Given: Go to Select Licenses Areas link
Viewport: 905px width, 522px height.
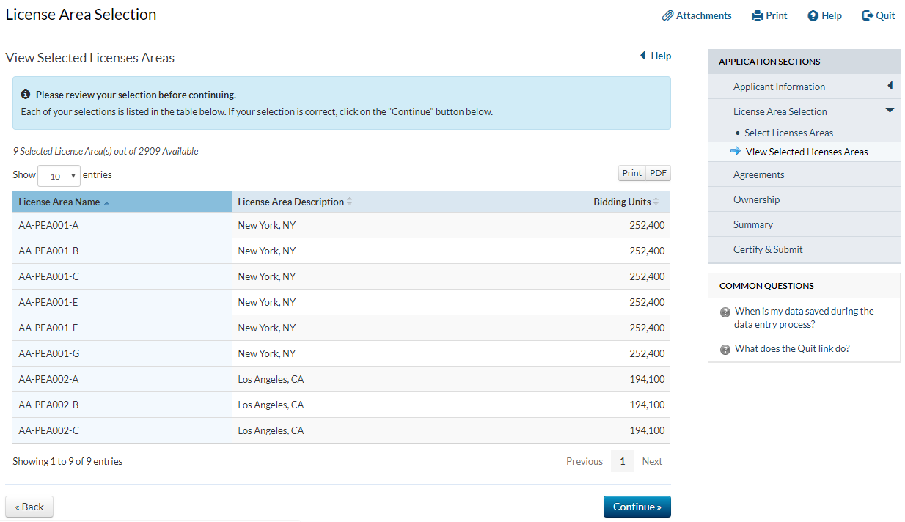Looking at the screenshot, I should point(788,133).
